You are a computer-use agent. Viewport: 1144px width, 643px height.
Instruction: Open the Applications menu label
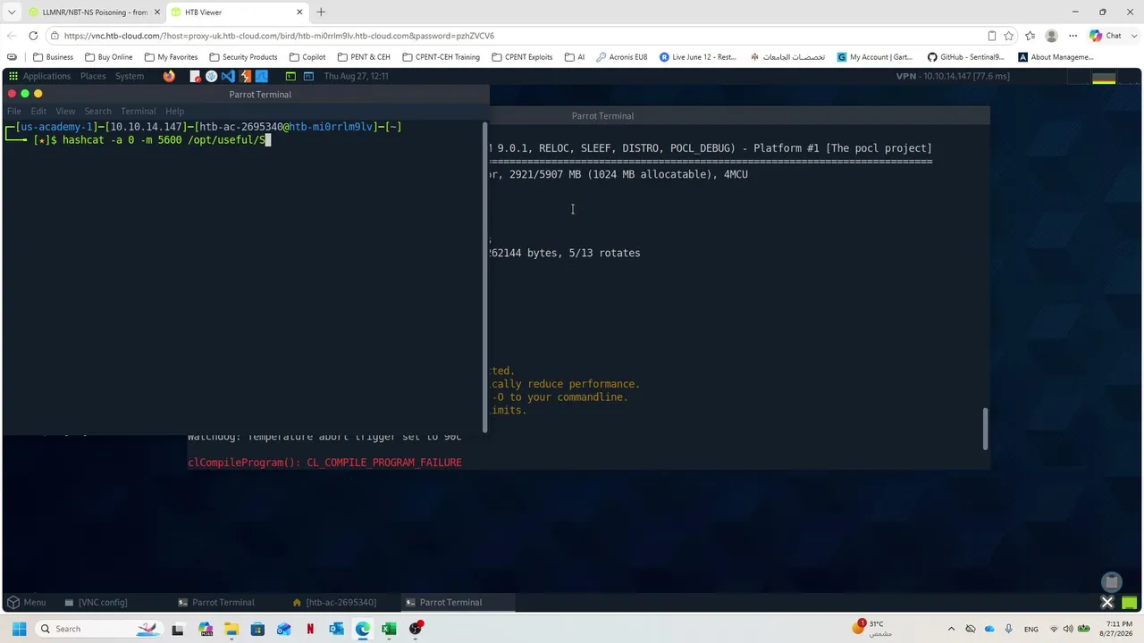(x=46, y=76)
